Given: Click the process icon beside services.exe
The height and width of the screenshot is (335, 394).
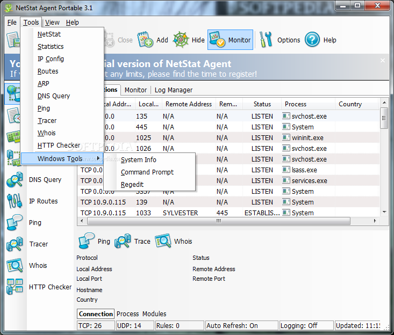Looking at the screenshot, I should tap(286, 180).
